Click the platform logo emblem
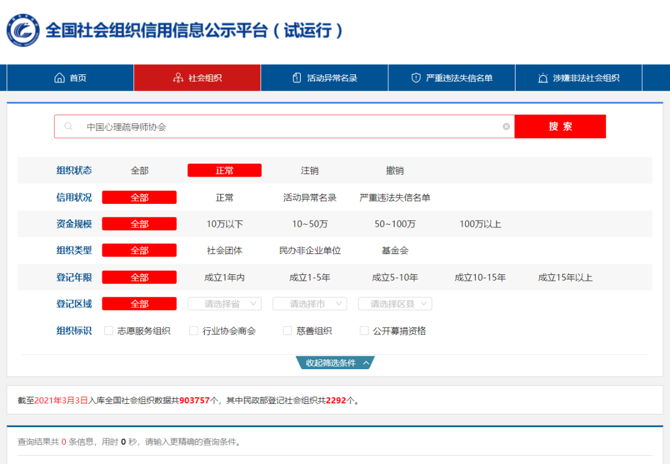 [x=23, y=30]
